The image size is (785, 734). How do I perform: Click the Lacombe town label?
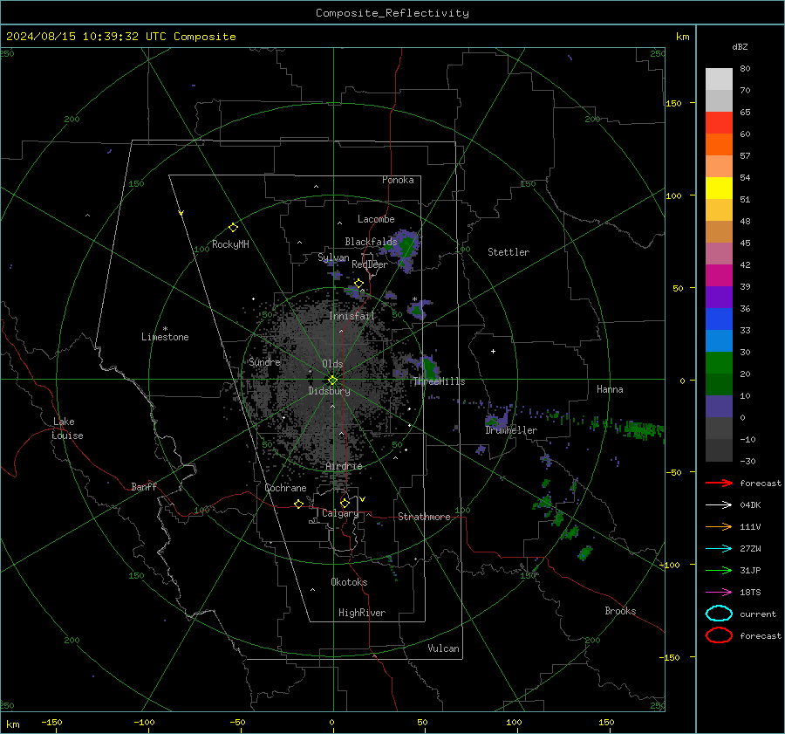tap(376, 219)
